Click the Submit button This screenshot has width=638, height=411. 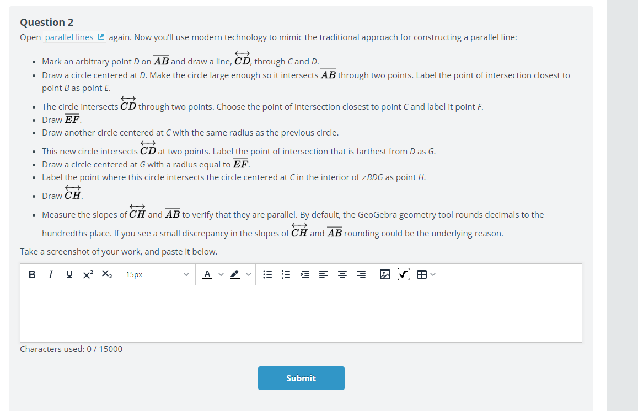[x=301, y=378]
